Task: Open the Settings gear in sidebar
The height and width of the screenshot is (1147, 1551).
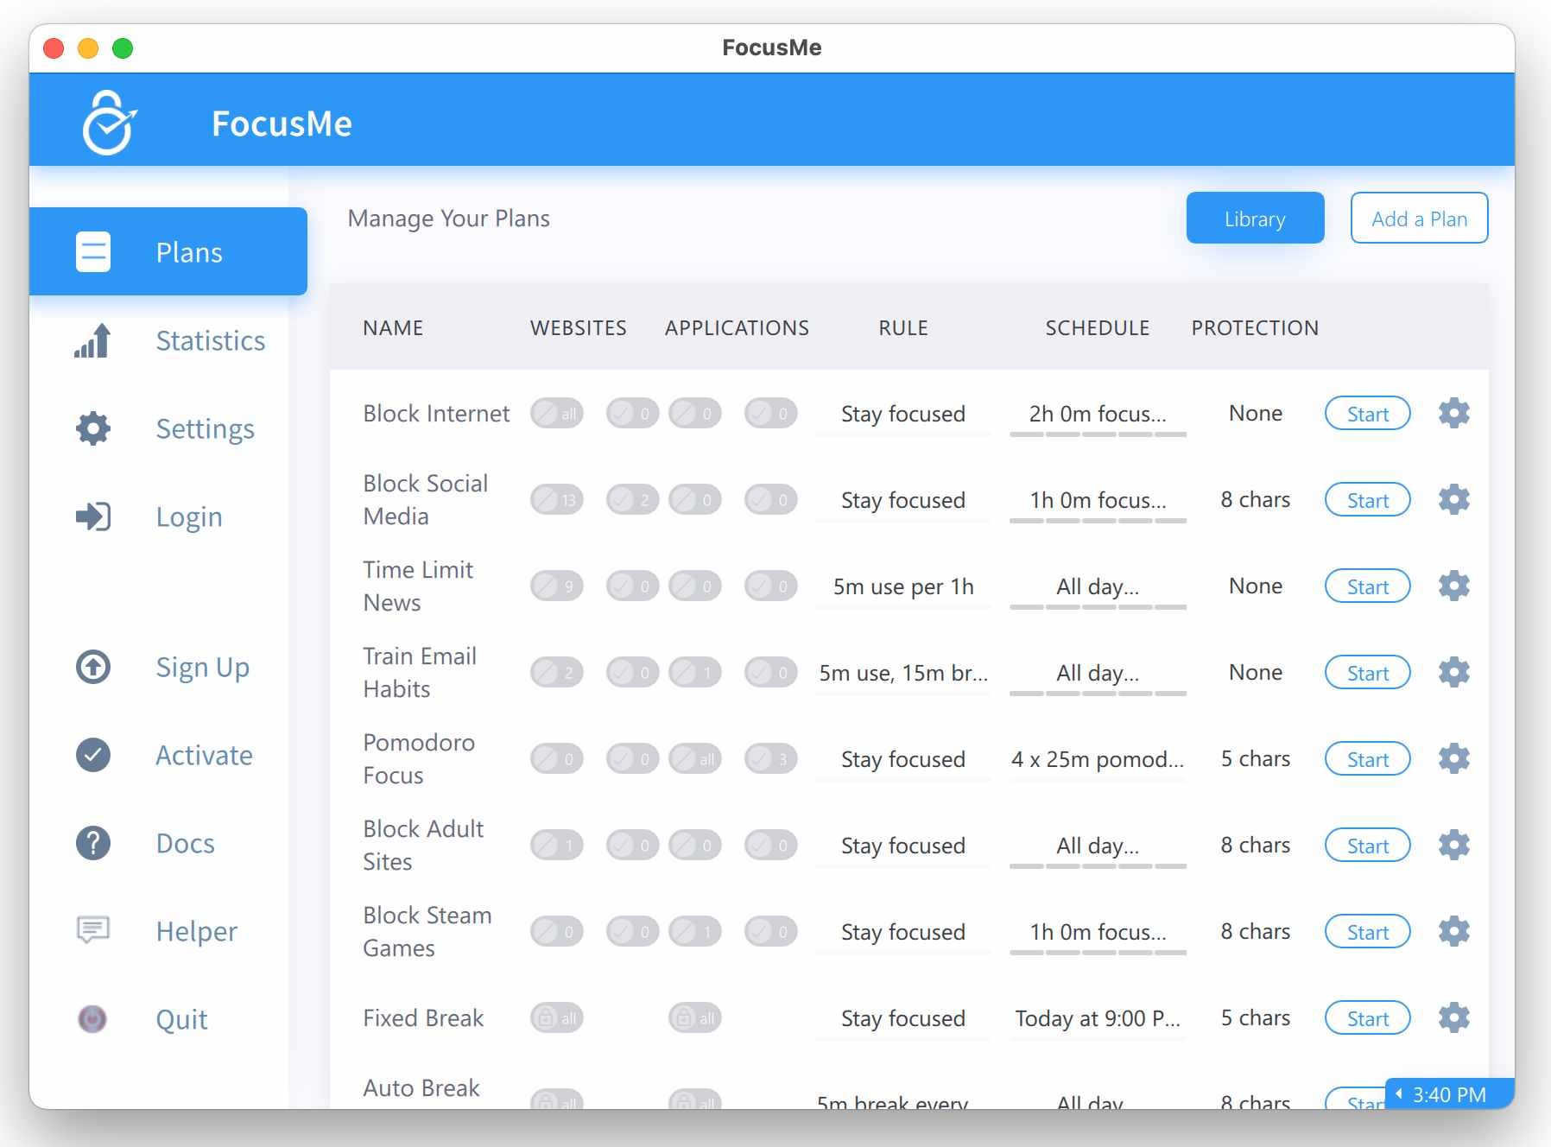Action: click(x=93, y=428)
